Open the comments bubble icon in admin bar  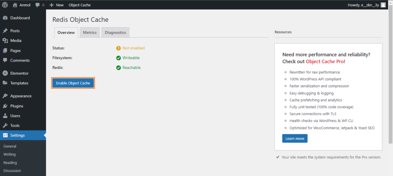pos(38,5)
